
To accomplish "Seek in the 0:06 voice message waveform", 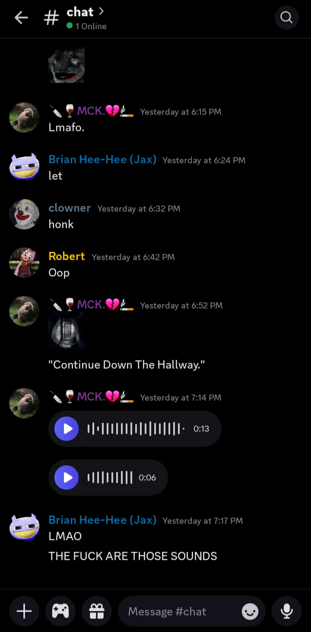I will click(110, 477).
